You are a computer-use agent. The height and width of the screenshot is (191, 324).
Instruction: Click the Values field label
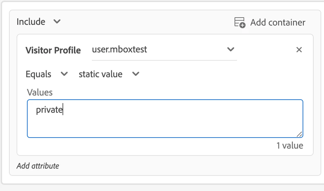tap(40, 92)
